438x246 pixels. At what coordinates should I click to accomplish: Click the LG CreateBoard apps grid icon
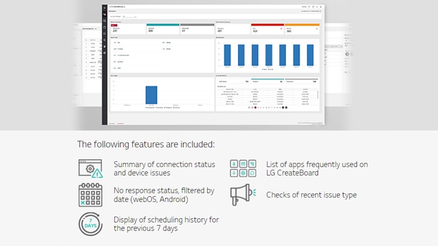point(243,168)
